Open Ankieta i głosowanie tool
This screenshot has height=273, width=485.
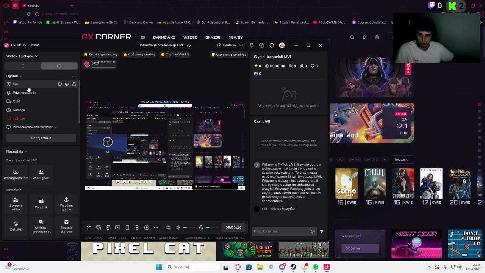pos(41,226)
